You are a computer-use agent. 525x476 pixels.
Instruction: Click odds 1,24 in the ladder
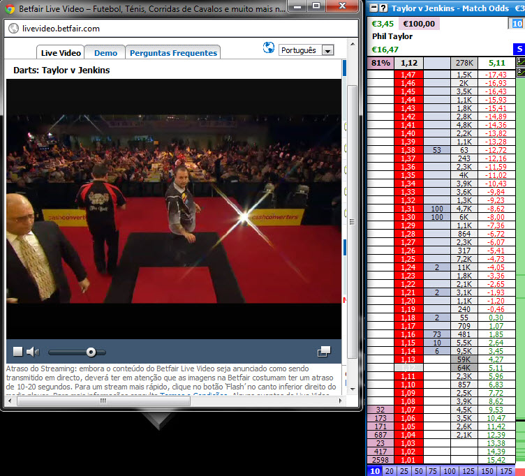(408, 267)
